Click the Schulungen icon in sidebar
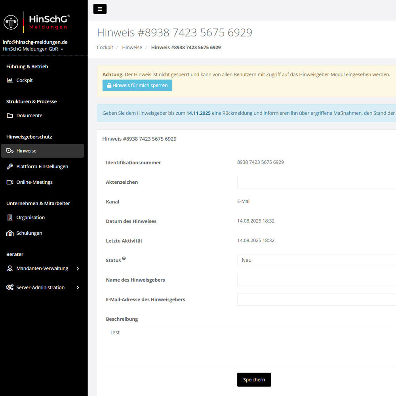 point(10,233)
